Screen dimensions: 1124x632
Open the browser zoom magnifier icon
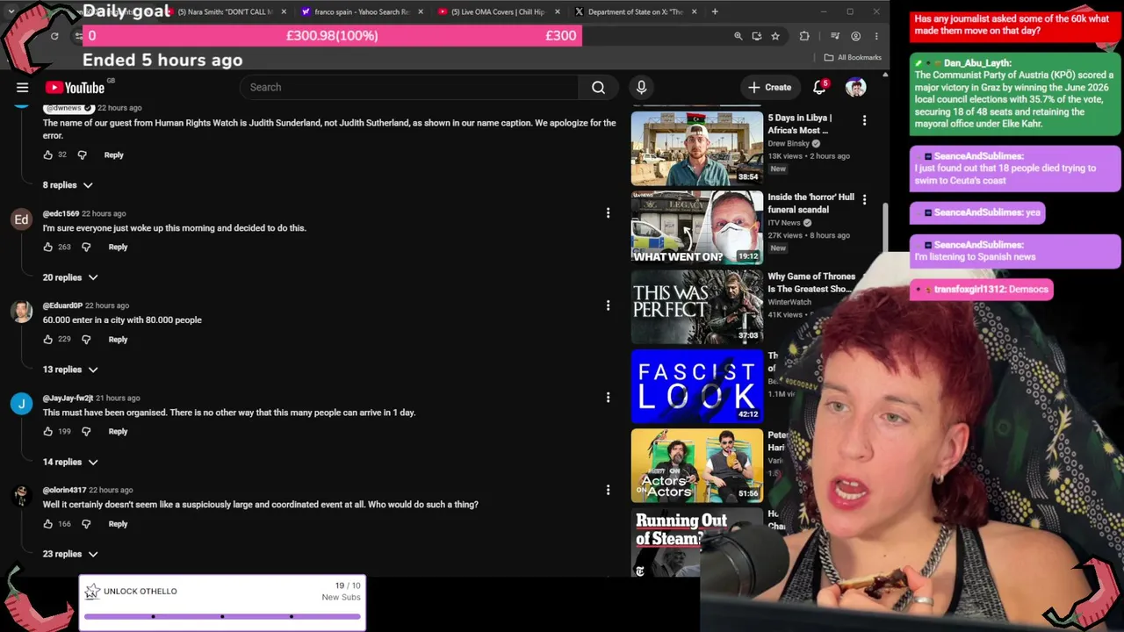tap(738, 36)
